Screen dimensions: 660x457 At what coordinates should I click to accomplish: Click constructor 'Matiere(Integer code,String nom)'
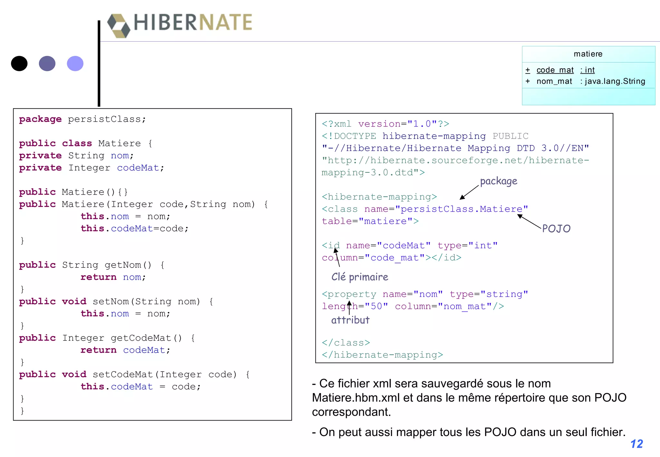coord(143,204)
